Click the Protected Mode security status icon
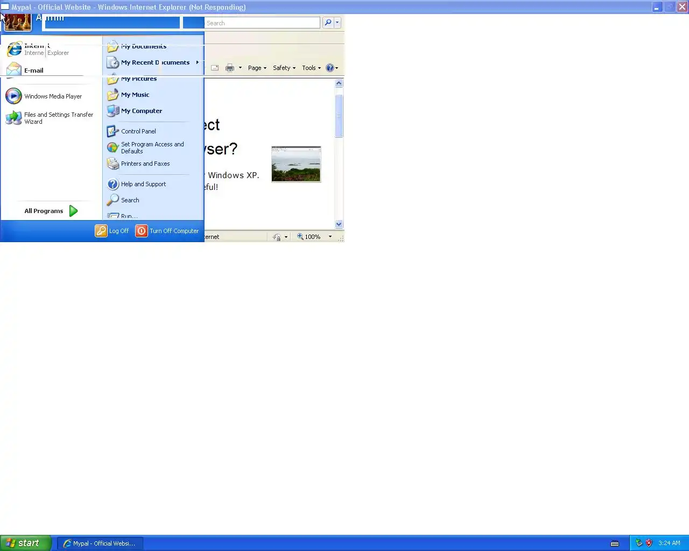Image resolution: width=689 pixels, height=551 pixels. coord(277,237)
